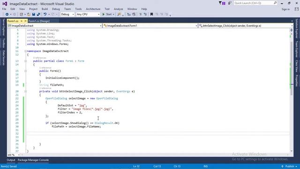Click the Uncomment selected lines icon
Screen dimensions: 300x169
[134, 15]
